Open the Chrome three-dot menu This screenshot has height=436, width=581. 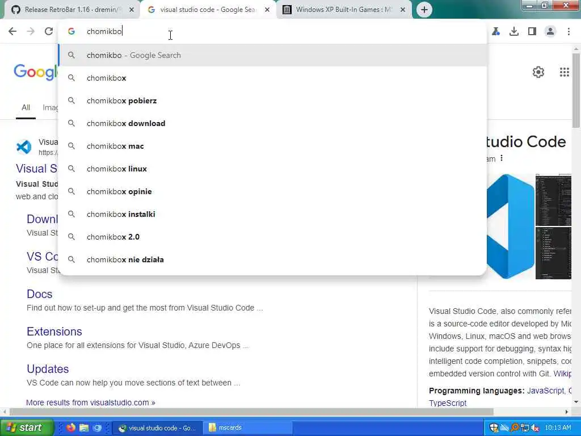[x=569, y=32]
